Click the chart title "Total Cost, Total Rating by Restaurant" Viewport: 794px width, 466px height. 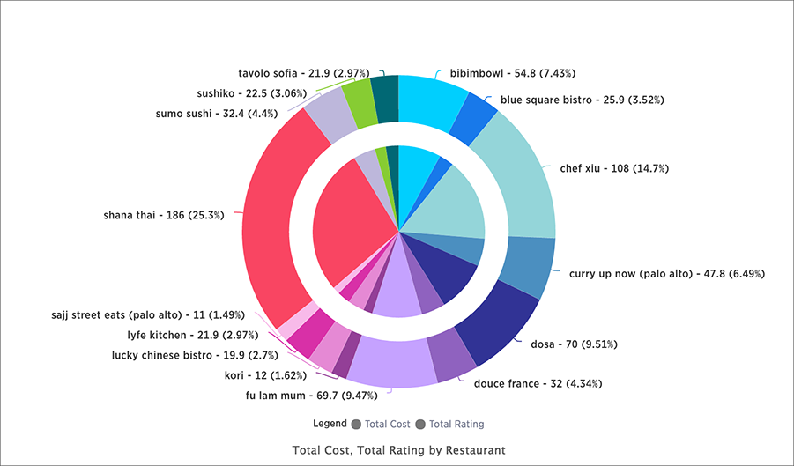pos(398,450)
